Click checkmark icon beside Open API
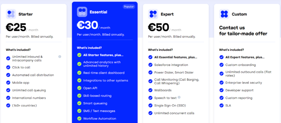Screen dimensions: 281x123 click(x=79, y=88)
